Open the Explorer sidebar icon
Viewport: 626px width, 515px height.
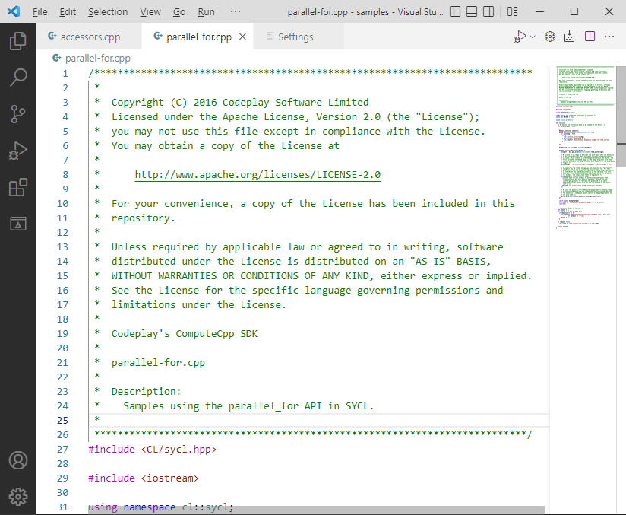(x=18, y=40)
